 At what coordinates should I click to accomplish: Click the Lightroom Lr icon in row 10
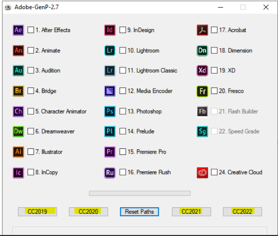[x=110, y=51]
